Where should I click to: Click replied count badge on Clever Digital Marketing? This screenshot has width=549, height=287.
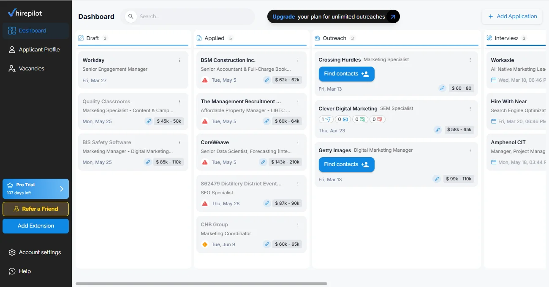coord(360,119)
